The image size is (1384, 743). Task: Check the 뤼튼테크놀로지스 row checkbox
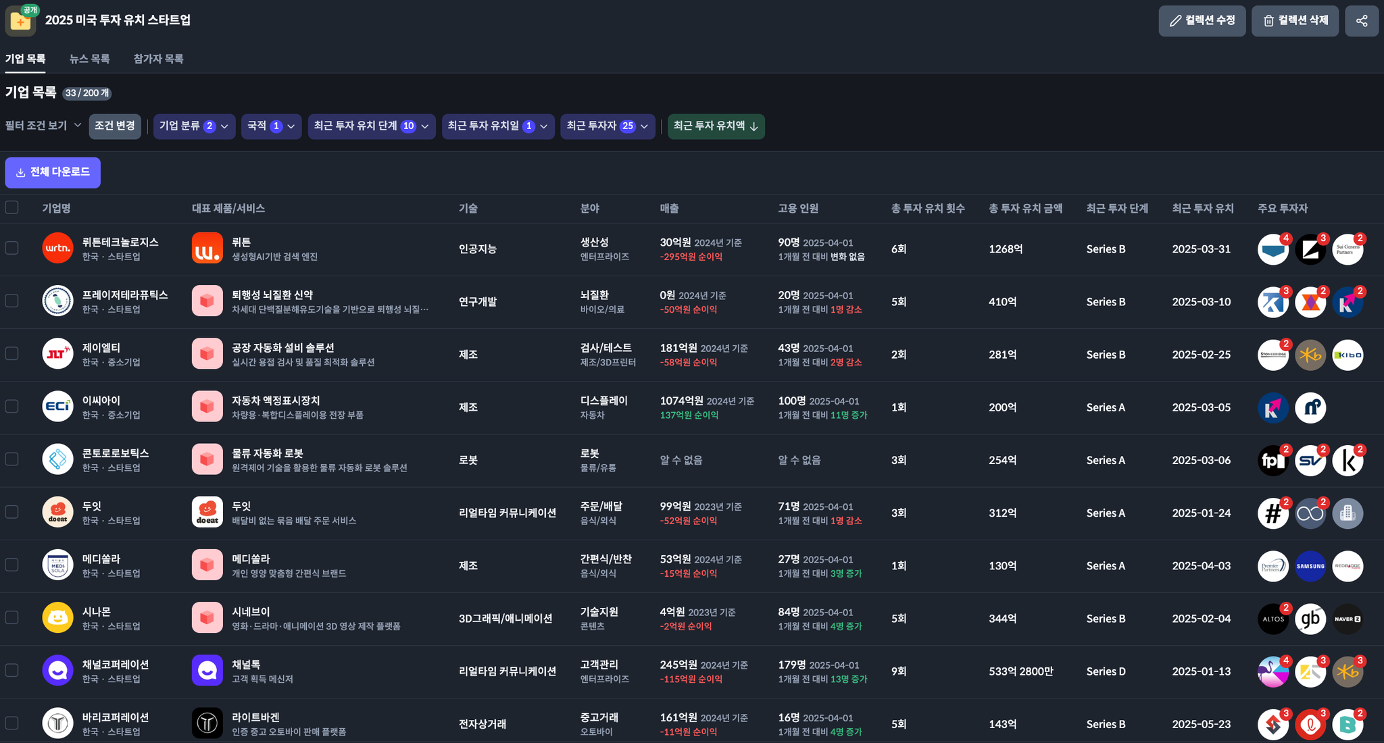click(12, 248)
